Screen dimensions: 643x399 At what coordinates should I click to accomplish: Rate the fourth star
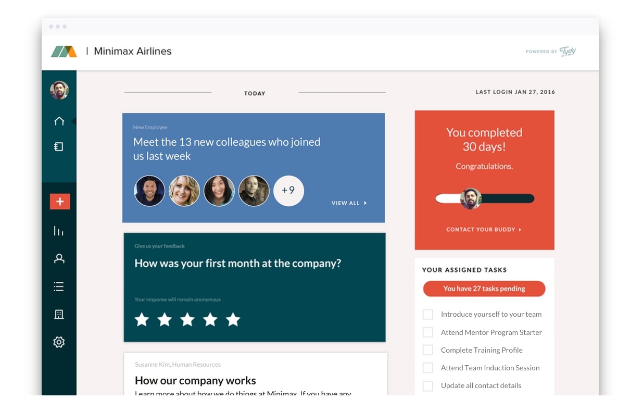click(x=210, y=319)
